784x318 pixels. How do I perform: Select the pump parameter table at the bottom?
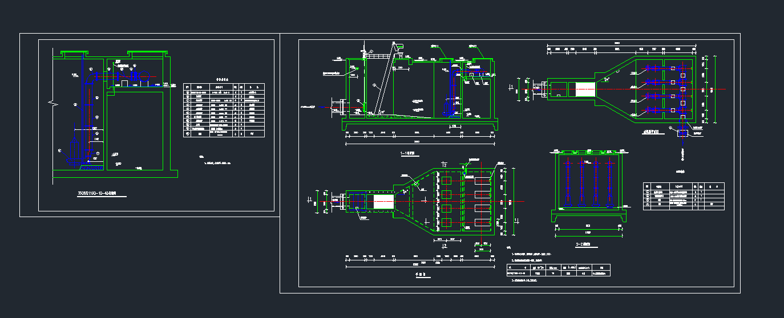click(x=558, y=270)
